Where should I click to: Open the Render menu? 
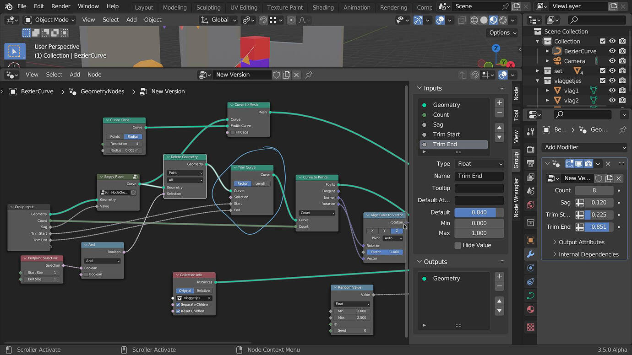point(61,6)
